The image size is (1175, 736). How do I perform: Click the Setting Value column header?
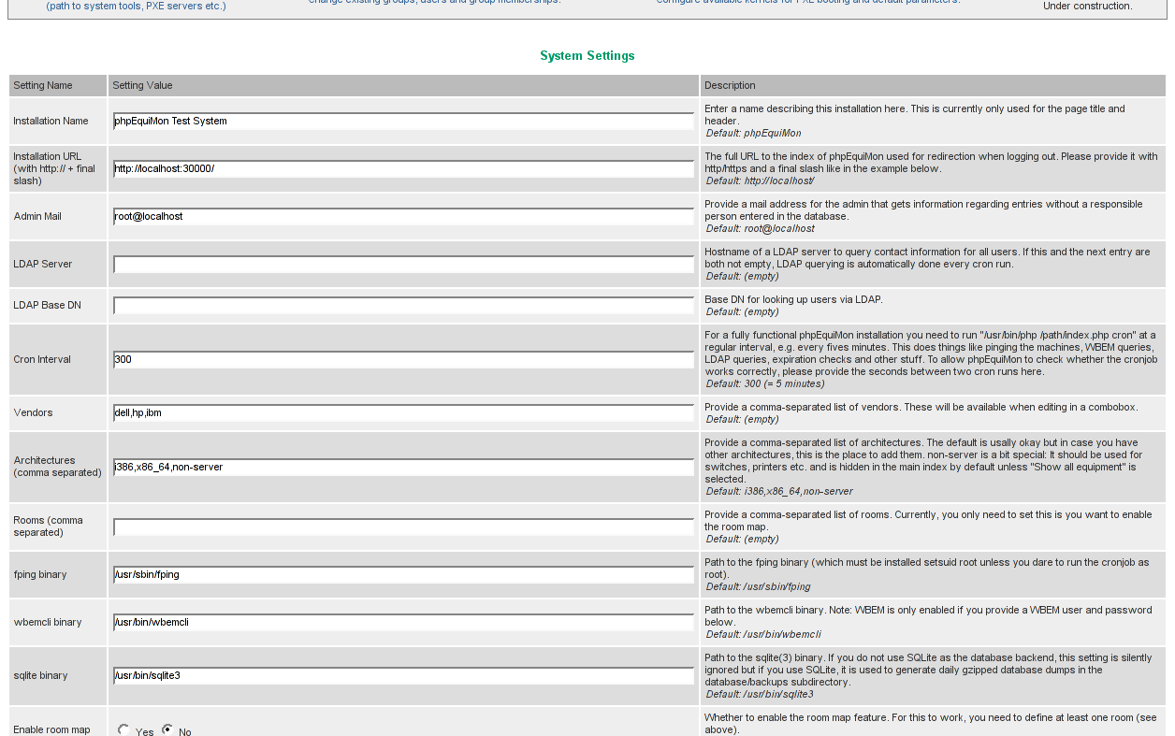click(142, 85)
